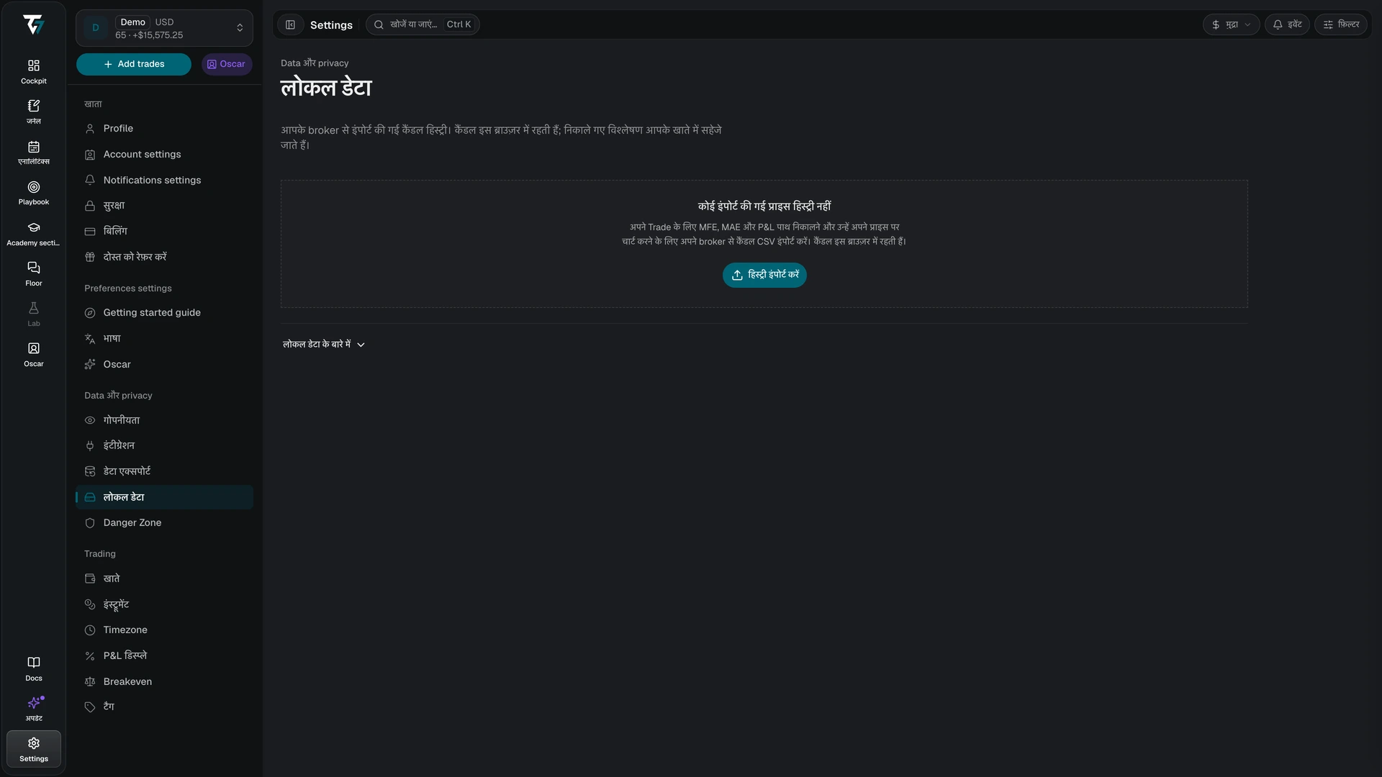Image resolution: width=1382 pixels, height=777 pixels.
Task: Toggle the sidebar panel icon
Action: (x=290, y=25)
